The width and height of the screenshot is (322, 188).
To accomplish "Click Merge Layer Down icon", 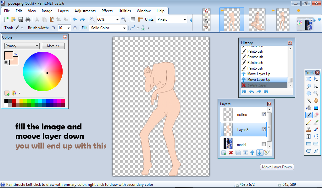I will 245,153.
